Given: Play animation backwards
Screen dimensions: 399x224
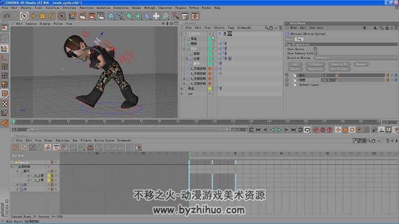Looking at the screenshot, I should coord(272,130).
